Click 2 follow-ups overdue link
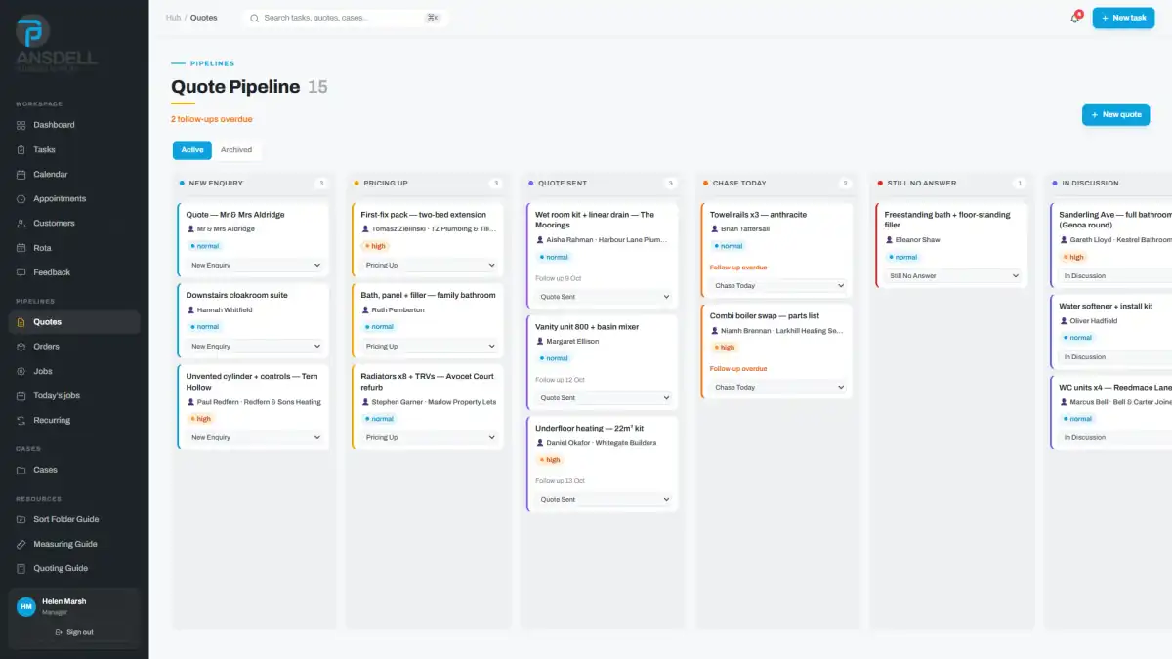Viewport: 1172px width, 659px height. click(211, 119)
